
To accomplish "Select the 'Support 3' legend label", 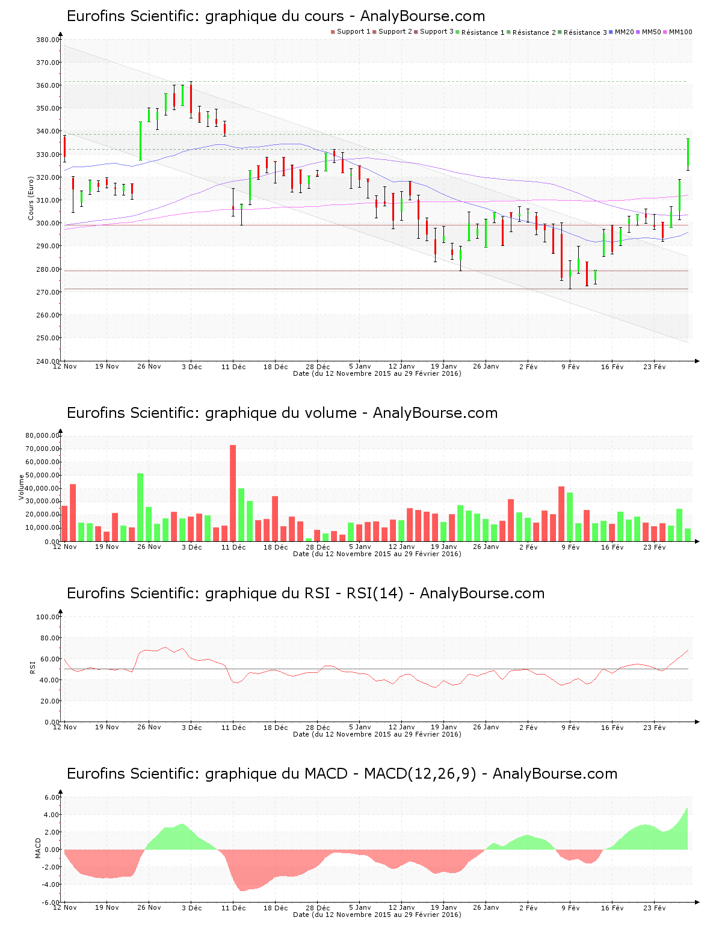I will [x=437, y=32].
